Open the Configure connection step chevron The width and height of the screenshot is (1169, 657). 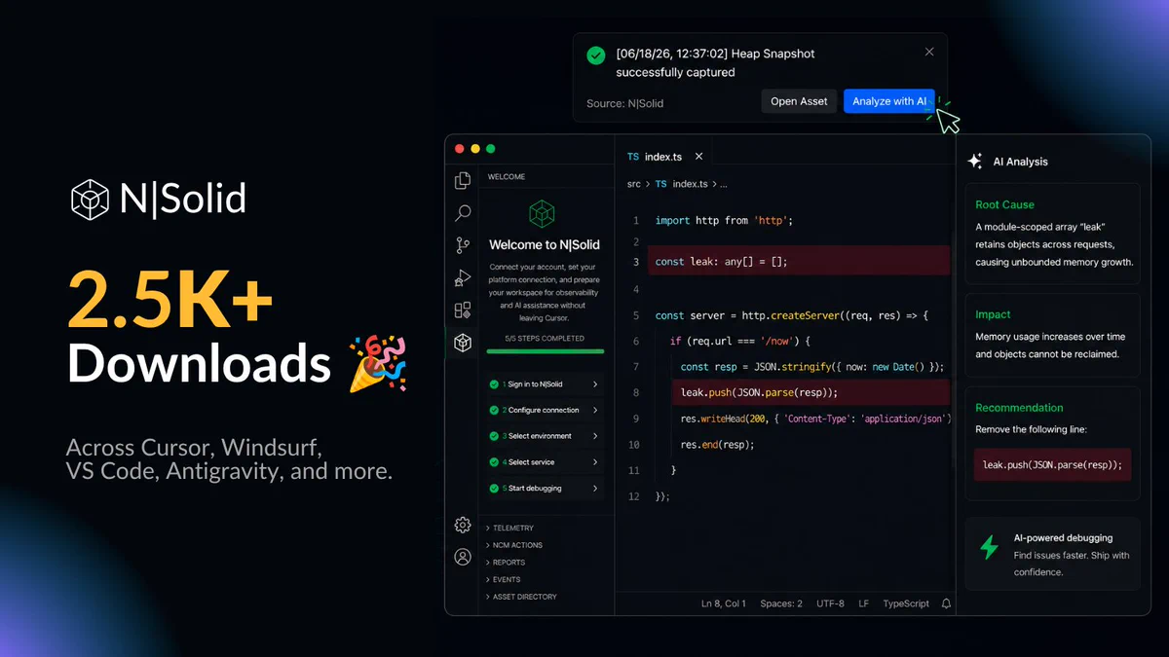point(595,411)
